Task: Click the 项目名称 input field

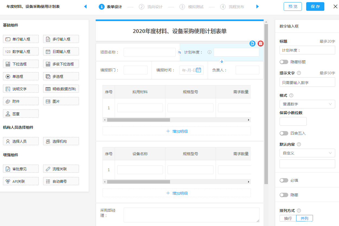Action: pos(150,52)
